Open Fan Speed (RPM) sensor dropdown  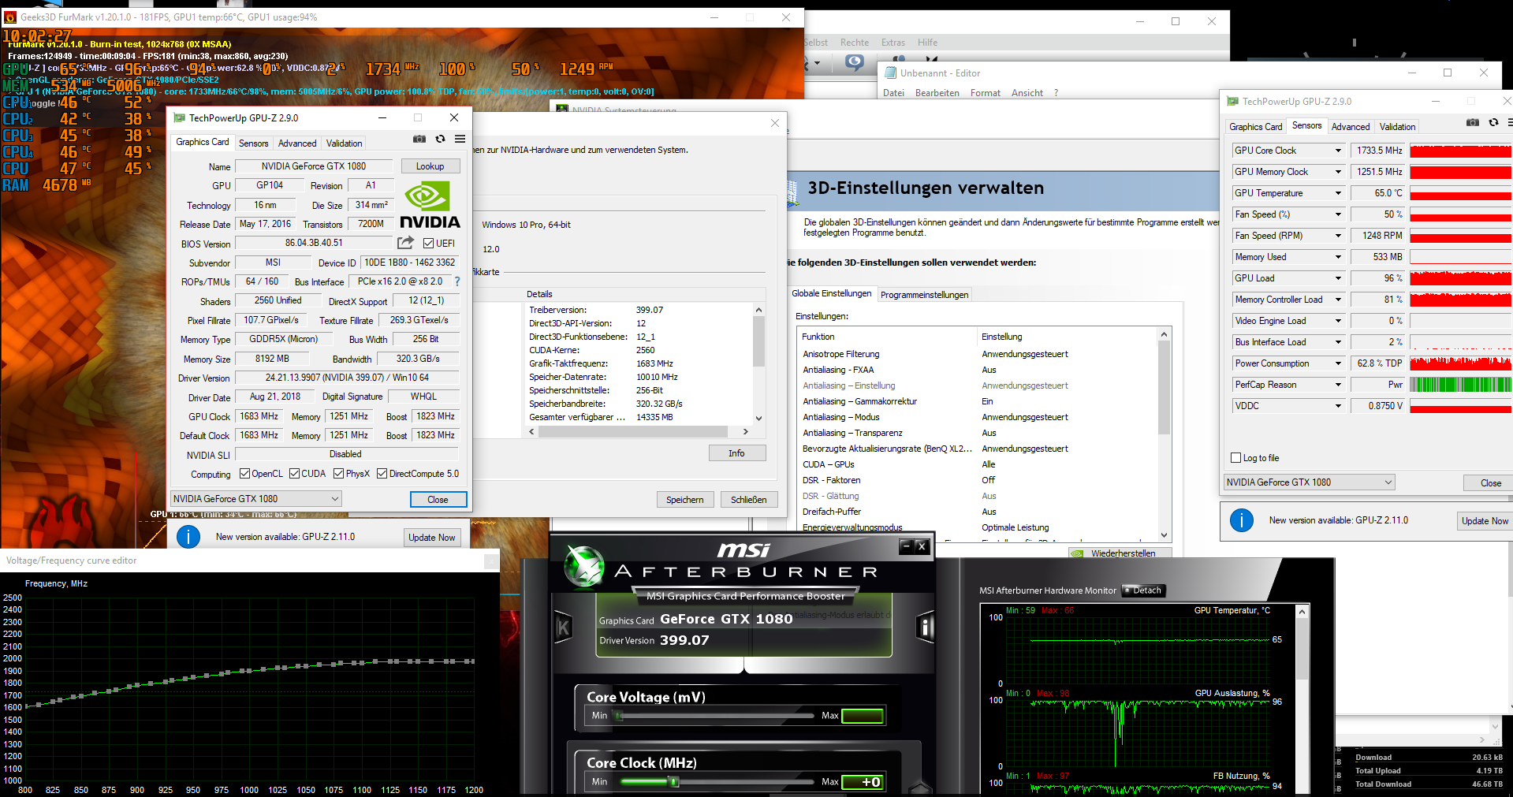[x=1338, y=236]
